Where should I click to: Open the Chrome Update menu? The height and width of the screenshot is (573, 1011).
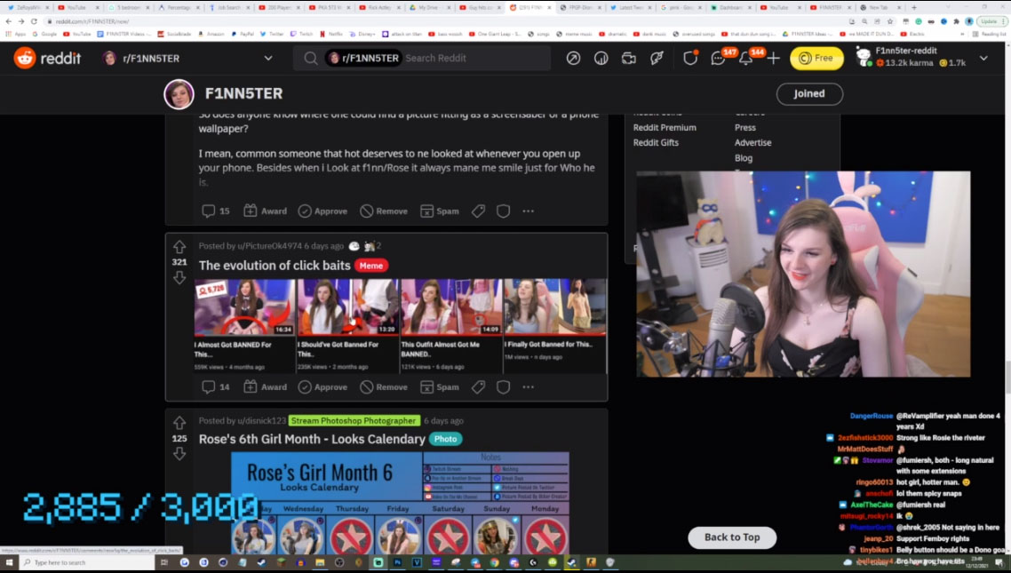coord(991,21)
